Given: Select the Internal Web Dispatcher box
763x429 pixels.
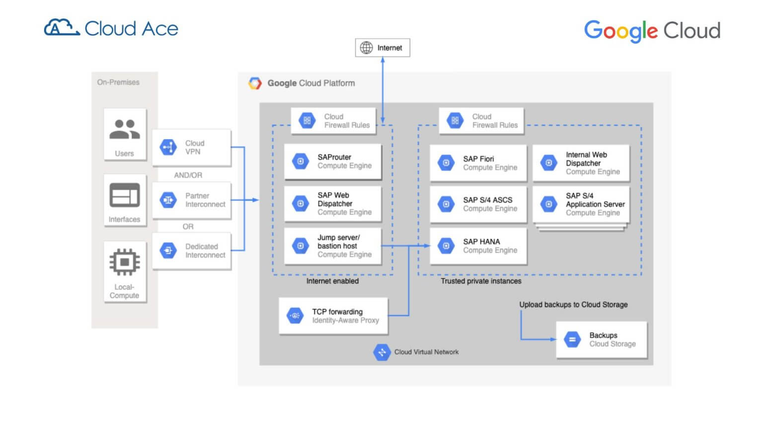Looking at the screenshot, I should click(x=581, y=163).
